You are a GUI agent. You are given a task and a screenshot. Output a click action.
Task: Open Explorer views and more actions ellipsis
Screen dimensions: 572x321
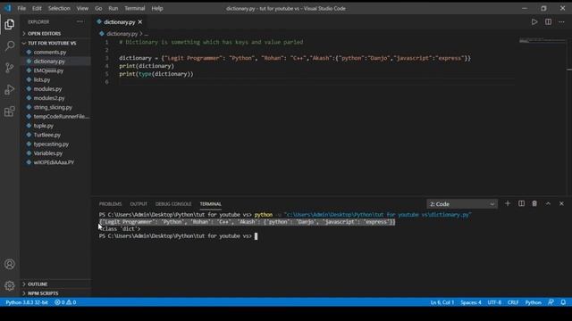pos(80,21)
